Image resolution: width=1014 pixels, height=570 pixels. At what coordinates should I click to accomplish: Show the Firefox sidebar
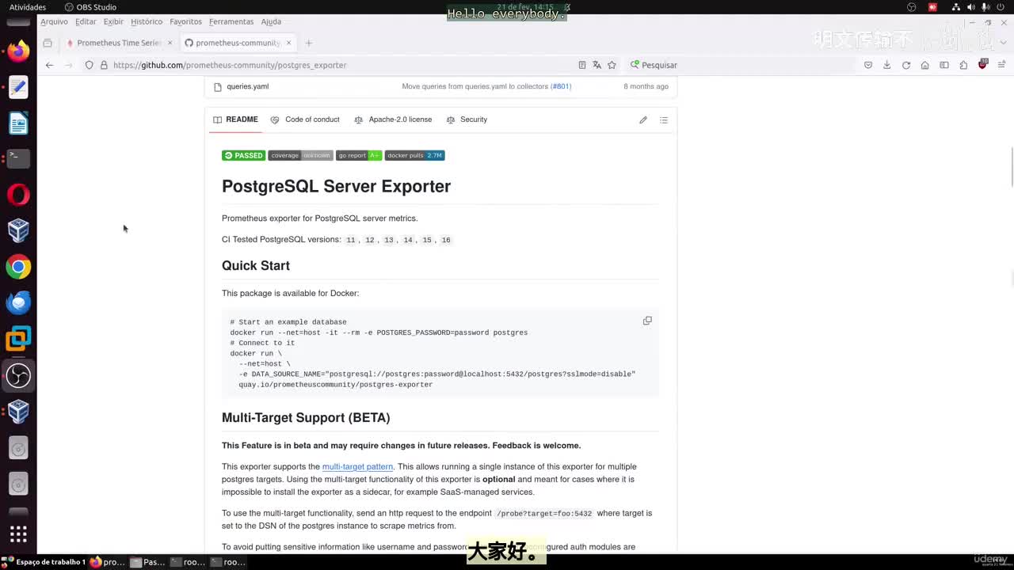tap(944, 65)
